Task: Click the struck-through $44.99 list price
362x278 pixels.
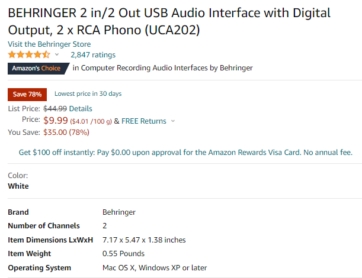Action: tap(55, 109)
